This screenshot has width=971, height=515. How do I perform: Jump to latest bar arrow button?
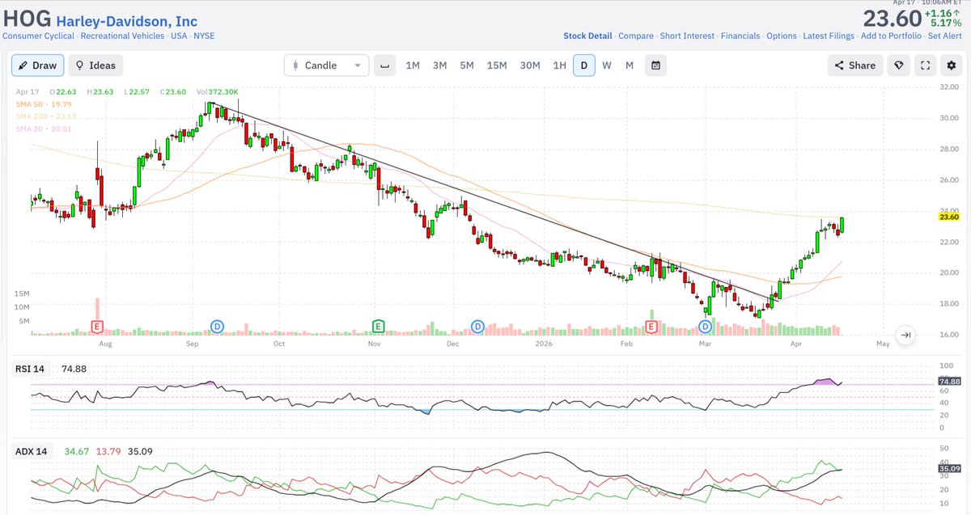pos(905,335)
